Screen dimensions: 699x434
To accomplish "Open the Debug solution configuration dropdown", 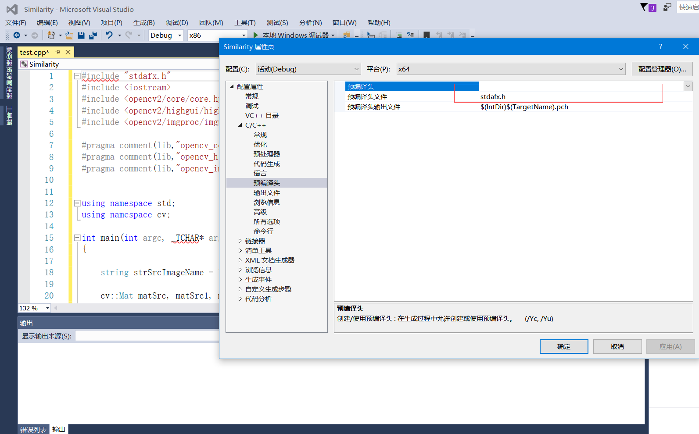I will [x=166, y=35].
